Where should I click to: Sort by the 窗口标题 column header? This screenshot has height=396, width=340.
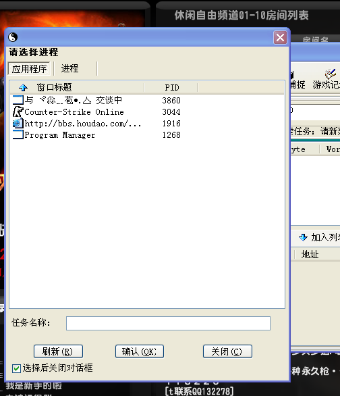tap(77, 88)
